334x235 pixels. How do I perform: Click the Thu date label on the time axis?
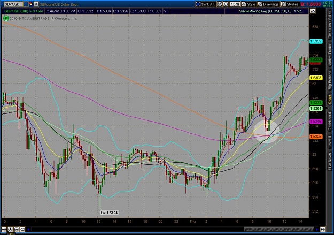click(x=192, y=221)
